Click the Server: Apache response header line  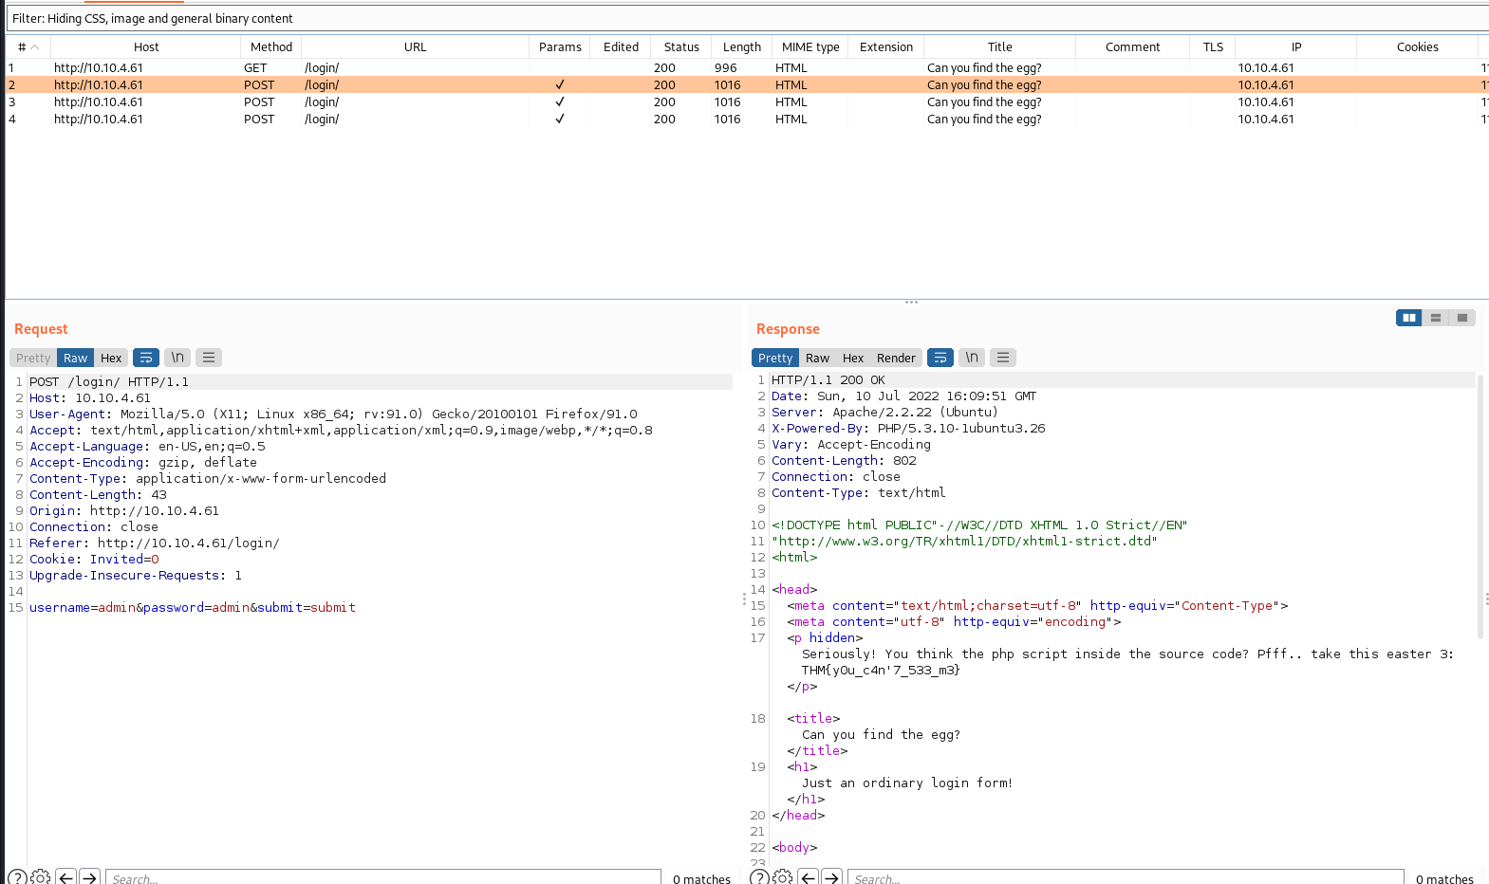[x=884, y=412]
